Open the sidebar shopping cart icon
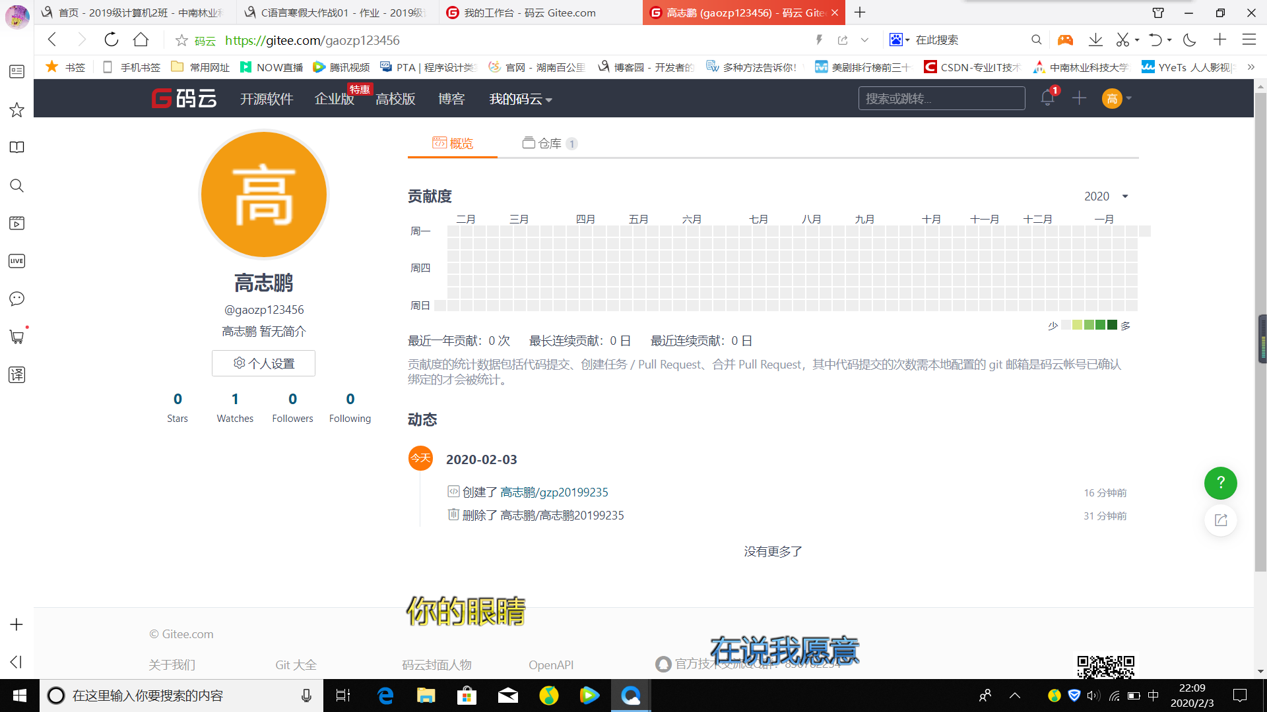This screenshot has width=1267, height=712. pyautogui.click(x=16, y=337)
